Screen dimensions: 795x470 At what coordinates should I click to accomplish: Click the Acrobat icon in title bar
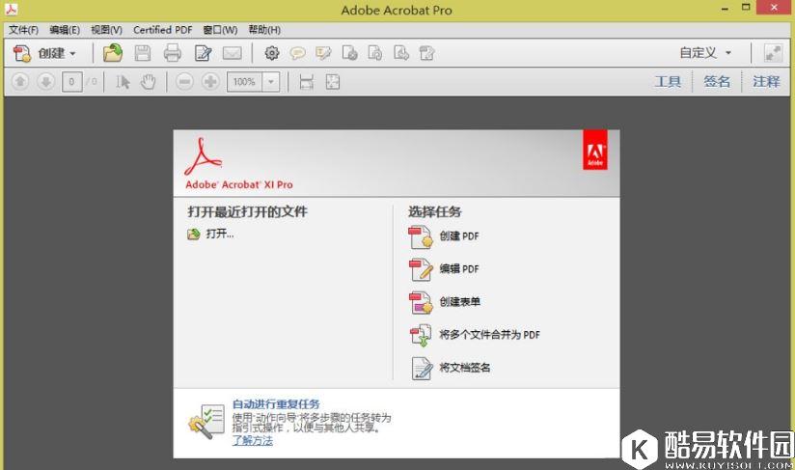click(x=12, y=9)
